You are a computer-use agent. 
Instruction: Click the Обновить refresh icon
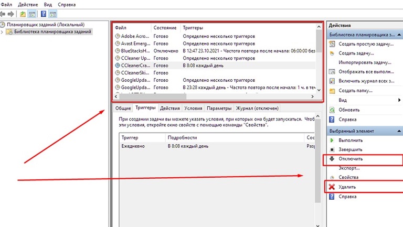point(332,110)
